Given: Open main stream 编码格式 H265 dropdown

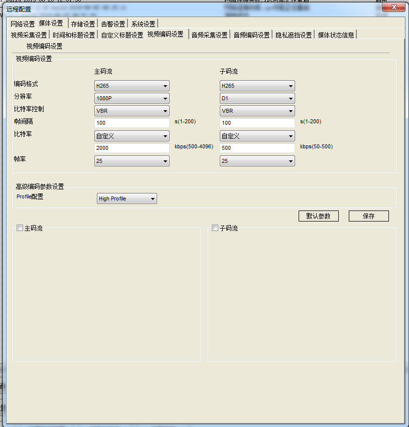Looking at the screenshot, I should click(x=131, y=86).
